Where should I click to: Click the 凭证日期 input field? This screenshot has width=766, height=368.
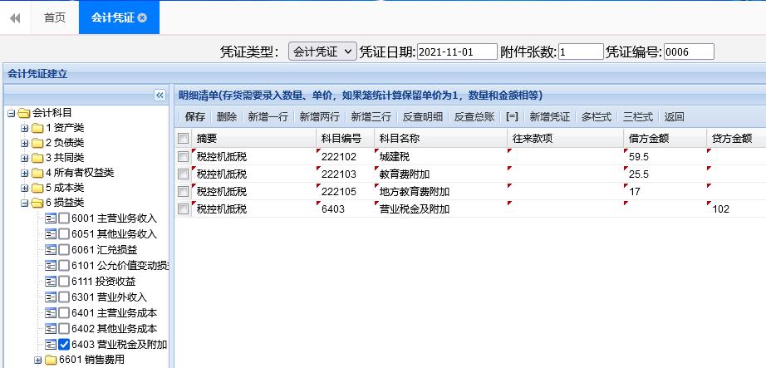(x=456, y=52)
